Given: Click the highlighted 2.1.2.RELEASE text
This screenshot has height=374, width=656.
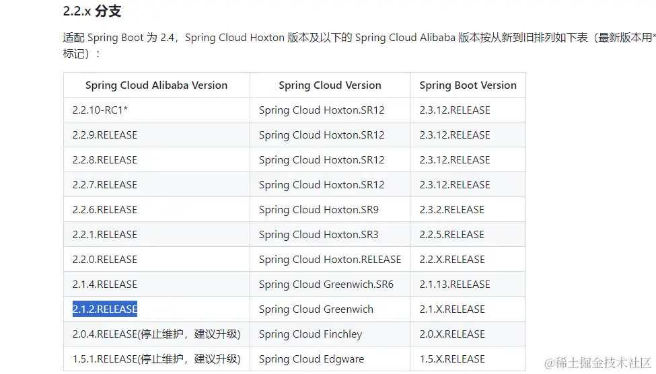Looking at the screenshot, I should click(105, 309).
